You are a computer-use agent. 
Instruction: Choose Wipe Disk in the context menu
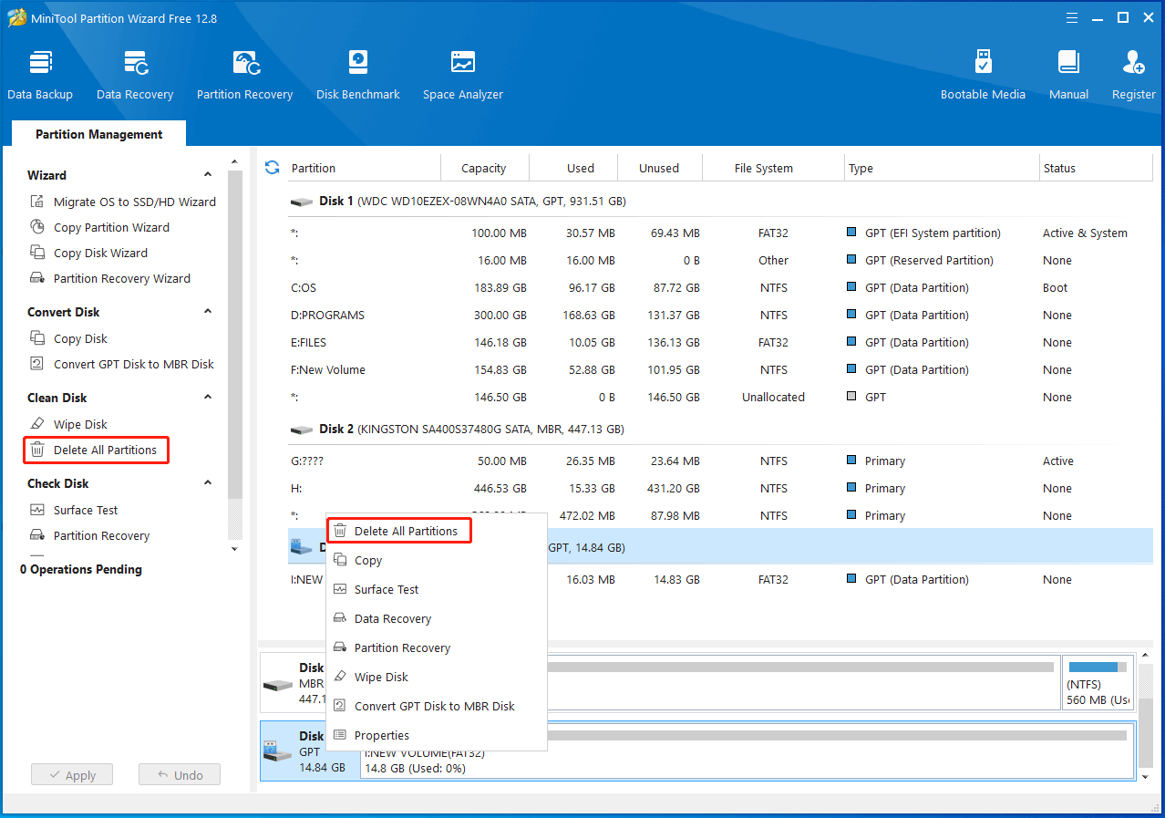437,677
